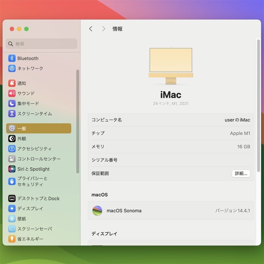Click the "ディスプレイ" section heading
The height and width of the screenshot is (264, 264).
[105, 234]
